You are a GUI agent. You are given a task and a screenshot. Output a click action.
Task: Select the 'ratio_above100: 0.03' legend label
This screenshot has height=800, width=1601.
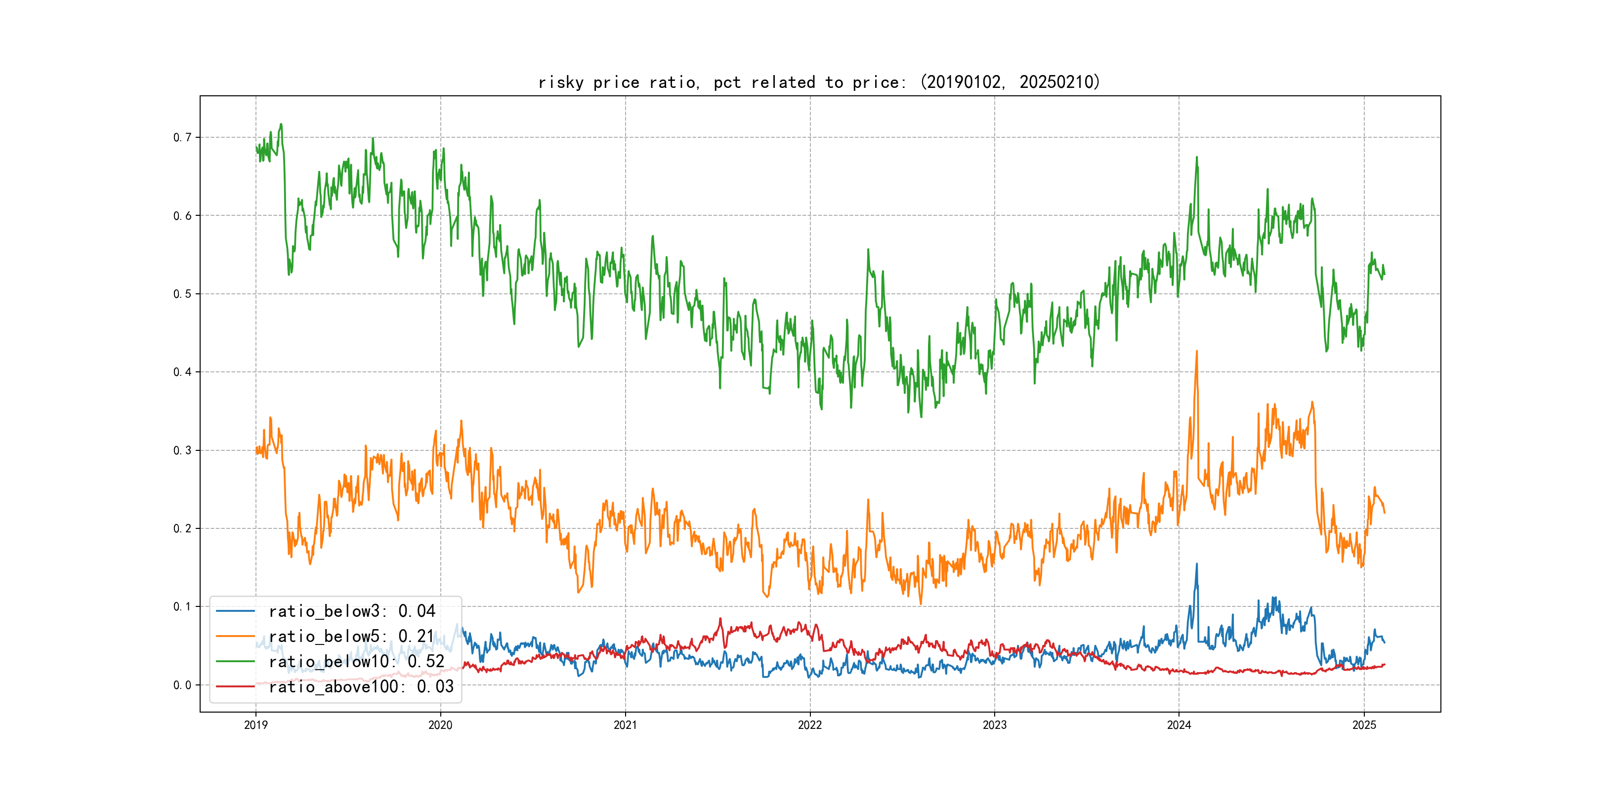click(x=361, y=686)
